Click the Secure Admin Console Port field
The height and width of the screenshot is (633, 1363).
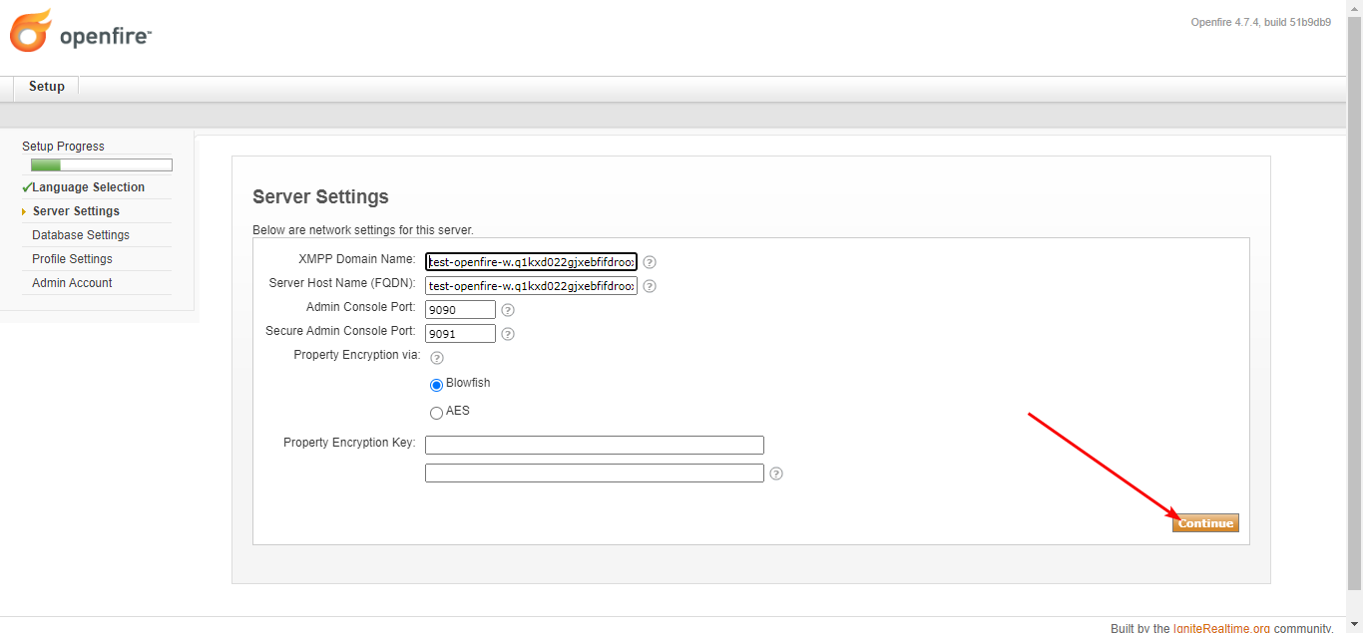coord(460,334)
